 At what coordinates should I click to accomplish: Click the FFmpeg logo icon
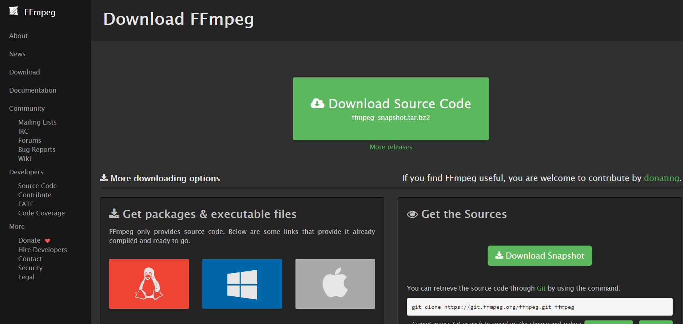click(x=13, y=11)
